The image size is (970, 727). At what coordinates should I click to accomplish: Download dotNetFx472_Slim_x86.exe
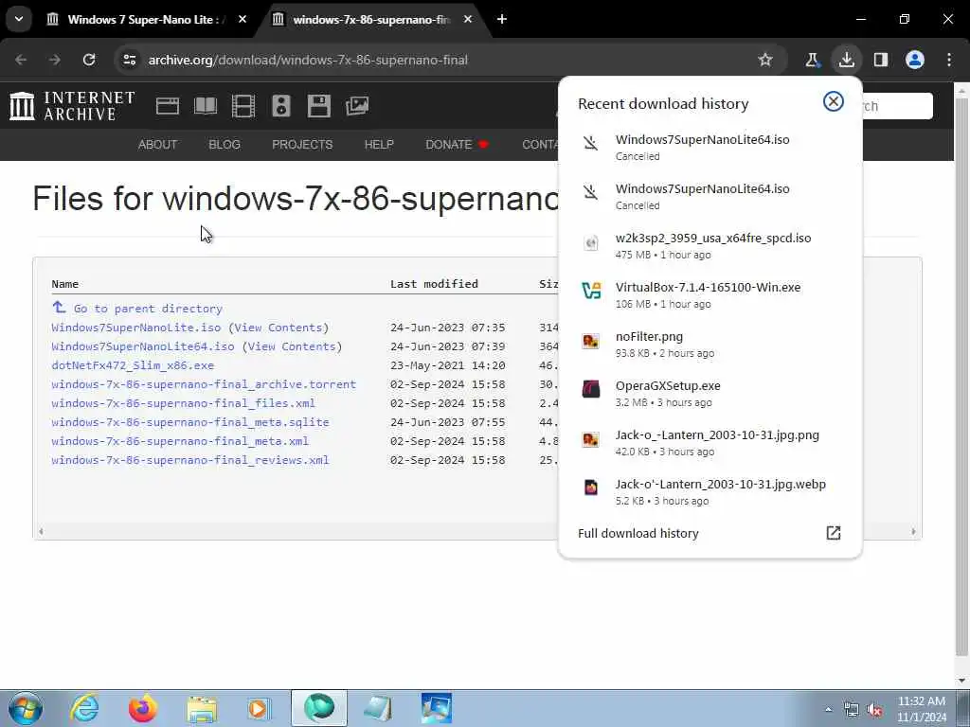click(x=133, y=365)
